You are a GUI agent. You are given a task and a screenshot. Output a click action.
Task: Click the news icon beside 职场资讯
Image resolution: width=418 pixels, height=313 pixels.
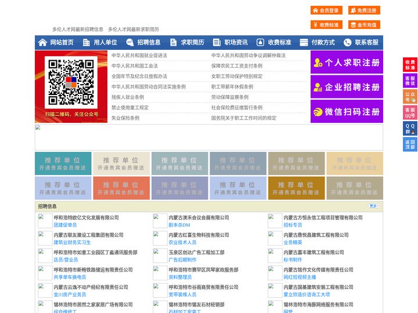217,42
